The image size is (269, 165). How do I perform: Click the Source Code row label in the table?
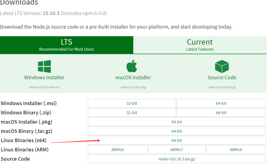click(x=15, y=159)
